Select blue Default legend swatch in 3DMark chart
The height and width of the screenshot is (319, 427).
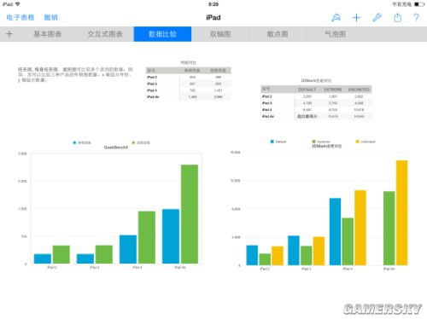[272, 142]
